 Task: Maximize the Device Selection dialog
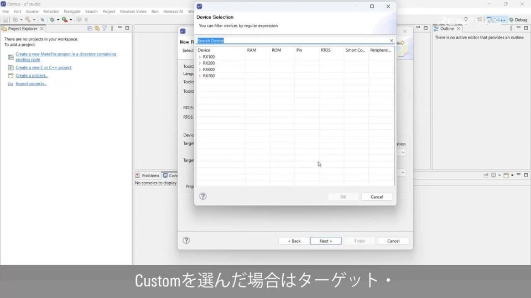pos(372,7)
